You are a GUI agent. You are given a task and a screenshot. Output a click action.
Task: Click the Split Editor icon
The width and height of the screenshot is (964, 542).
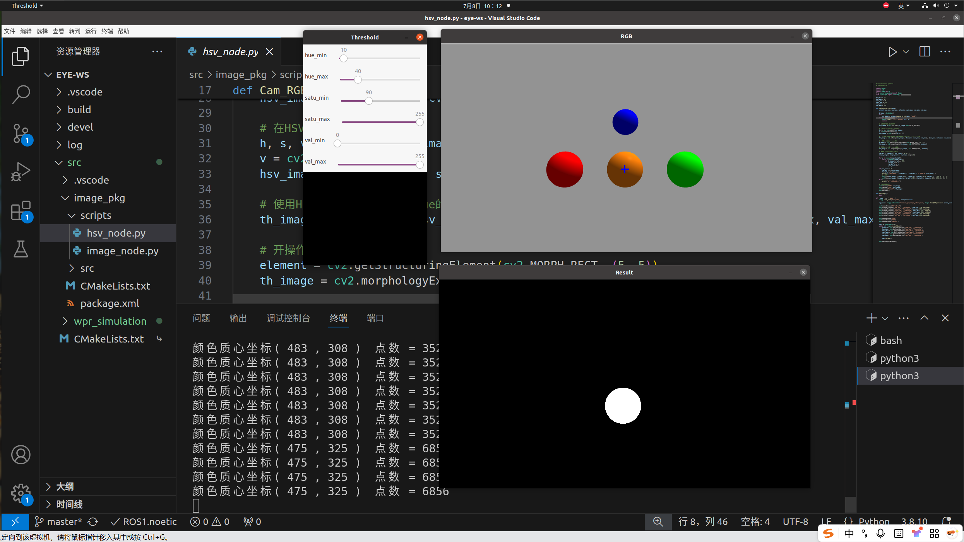tap(925, 52)
